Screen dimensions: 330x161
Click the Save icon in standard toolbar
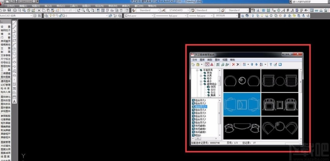[x=9, y=10]
